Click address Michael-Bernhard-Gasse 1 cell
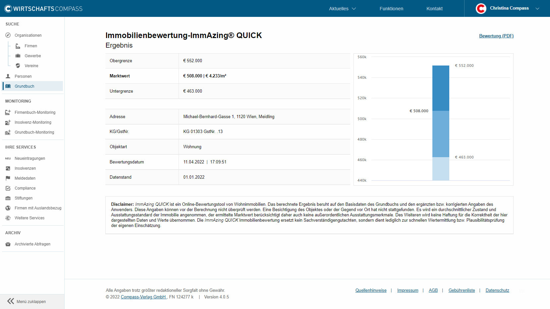The height and width of the screenshot is (309, 550). click(x=229, y=117)
